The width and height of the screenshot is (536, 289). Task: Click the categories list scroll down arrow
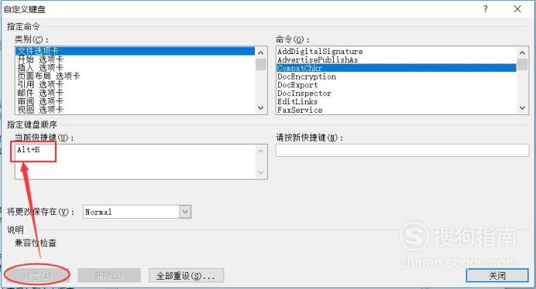click(x=260, y=108)
